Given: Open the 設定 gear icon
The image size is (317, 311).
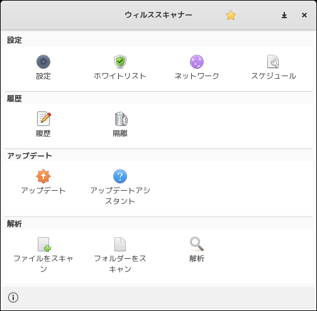Looking at the screenshot, I should 43,62.
